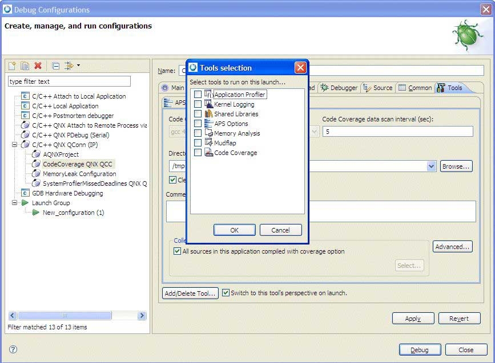
Task: Check the Memory Analysis checkbox
Action: click(196, 132)
